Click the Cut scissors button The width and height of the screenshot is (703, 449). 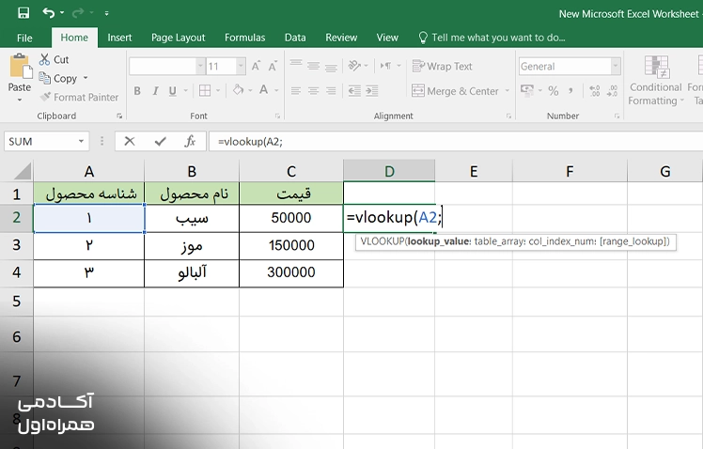pyautogui.click(x=54, y=59)
